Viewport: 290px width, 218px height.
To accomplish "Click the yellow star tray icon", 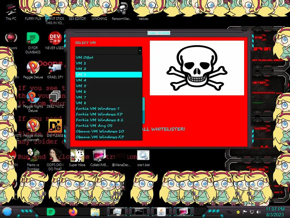I will pos(238,212).
